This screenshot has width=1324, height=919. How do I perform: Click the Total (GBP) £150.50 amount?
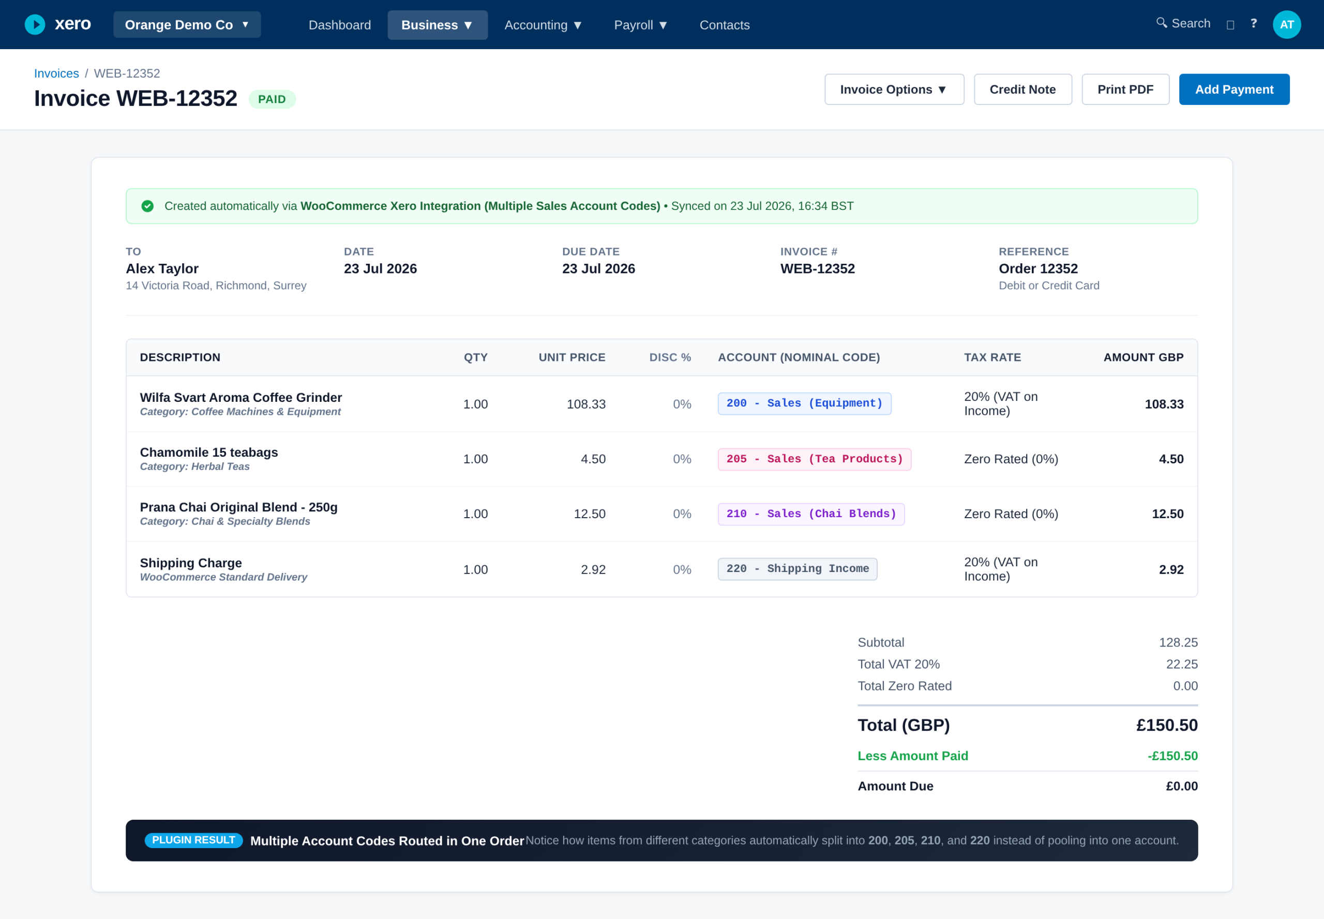click(1167, 725)
